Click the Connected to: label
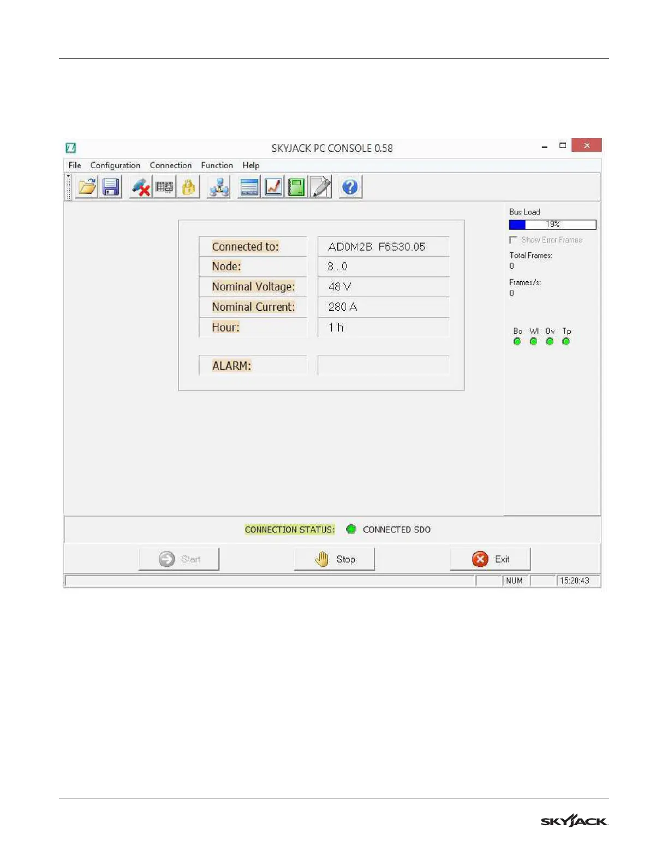The image size is (668, 865). [245, 247]
